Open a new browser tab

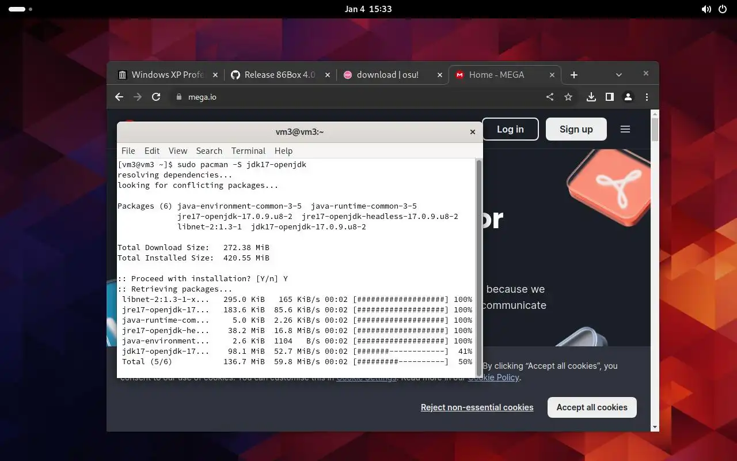click(x=573, y=75)
